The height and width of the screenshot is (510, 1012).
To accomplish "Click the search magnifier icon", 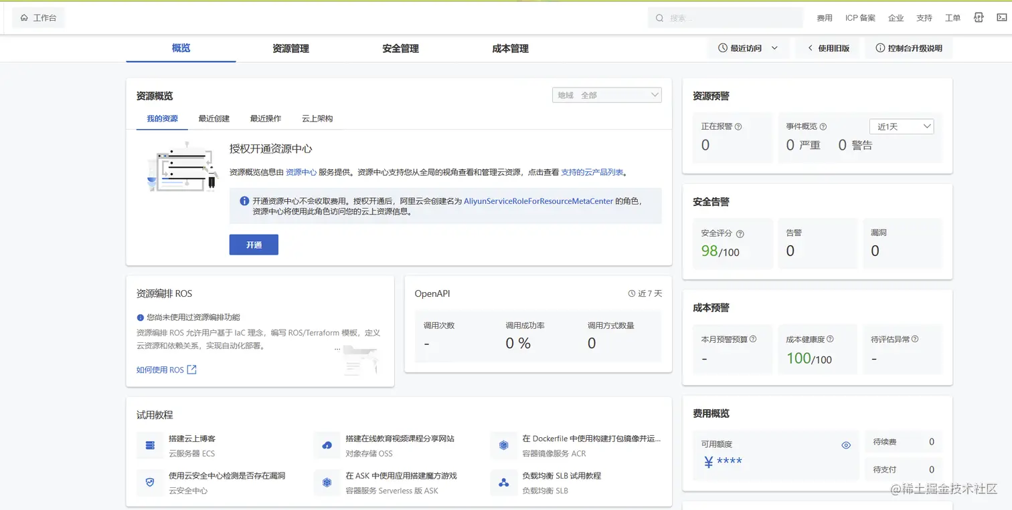I will click(x=660, y=18).
